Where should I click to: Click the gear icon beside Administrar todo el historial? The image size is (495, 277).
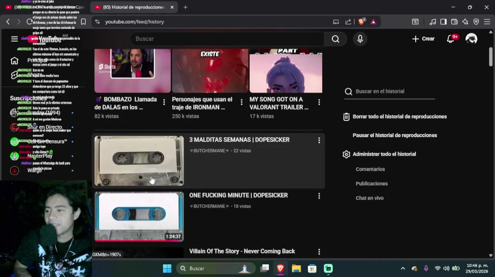pyautogui.click(x=346, y=154)
